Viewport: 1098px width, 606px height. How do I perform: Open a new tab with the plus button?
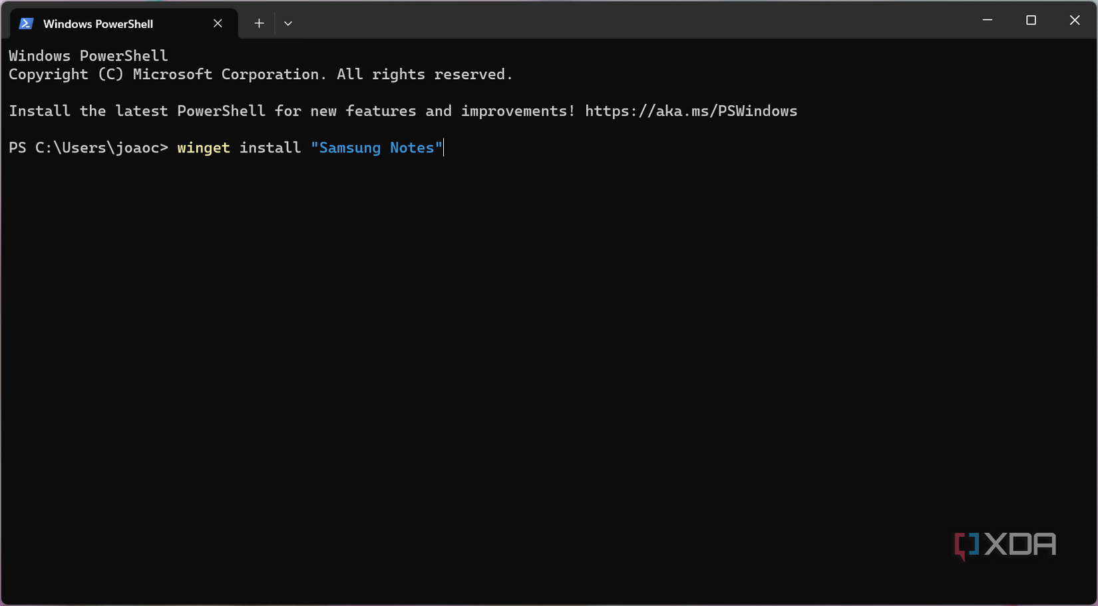click(x=259, y=23)
